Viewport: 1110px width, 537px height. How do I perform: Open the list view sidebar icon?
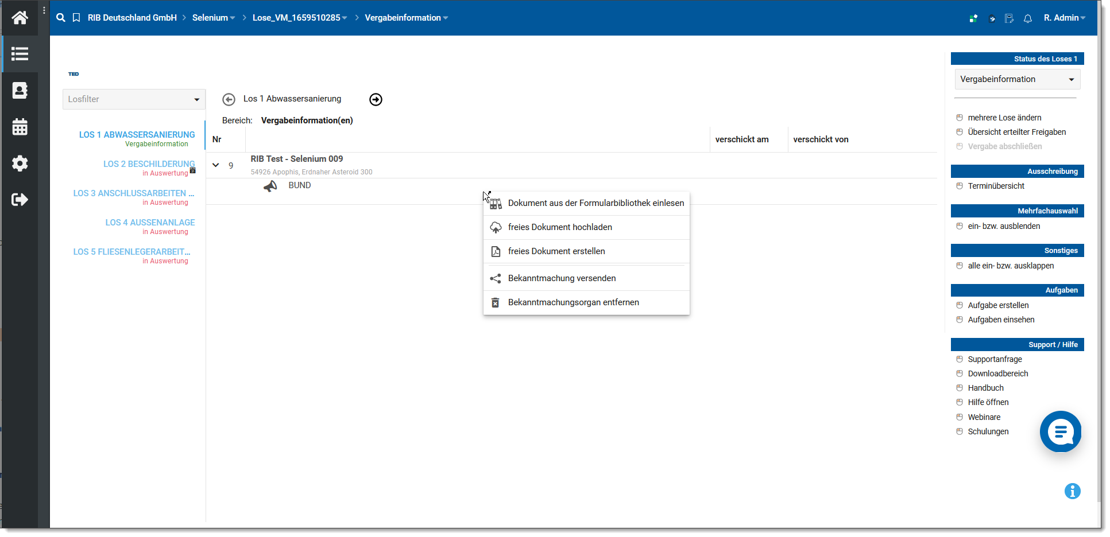pyautogui.click(x=20, y=54)
